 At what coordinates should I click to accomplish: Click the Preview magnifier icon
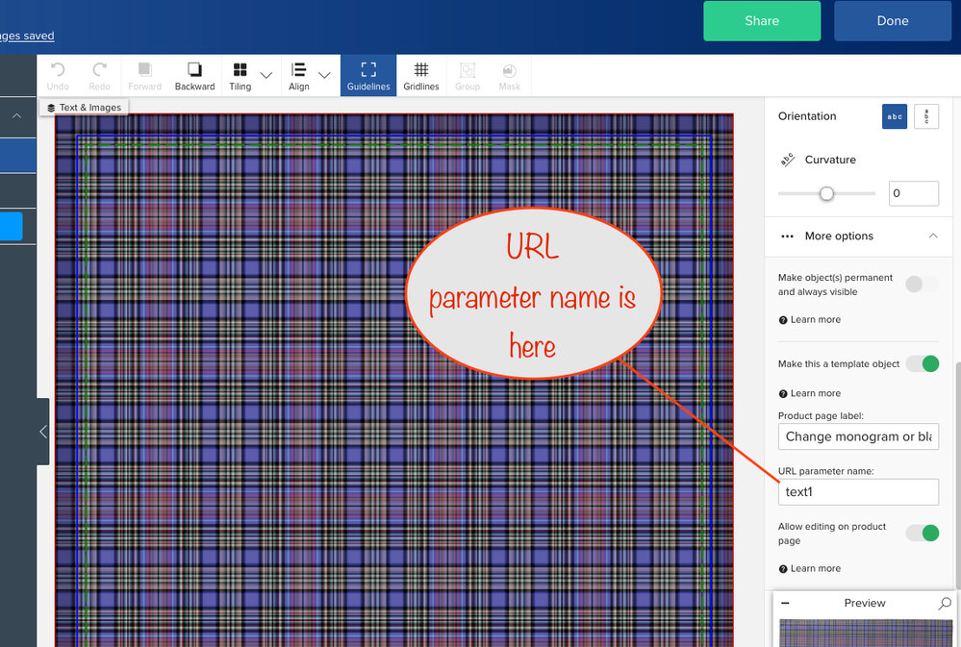945,604
